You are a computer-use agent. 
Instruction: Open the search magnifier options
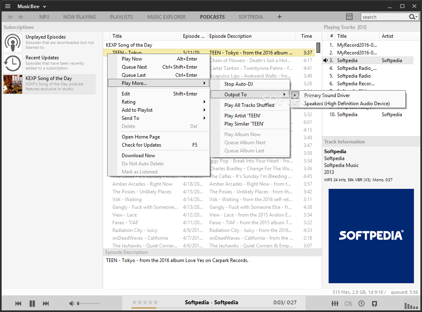pyautogui.click(x=413, y=17)
